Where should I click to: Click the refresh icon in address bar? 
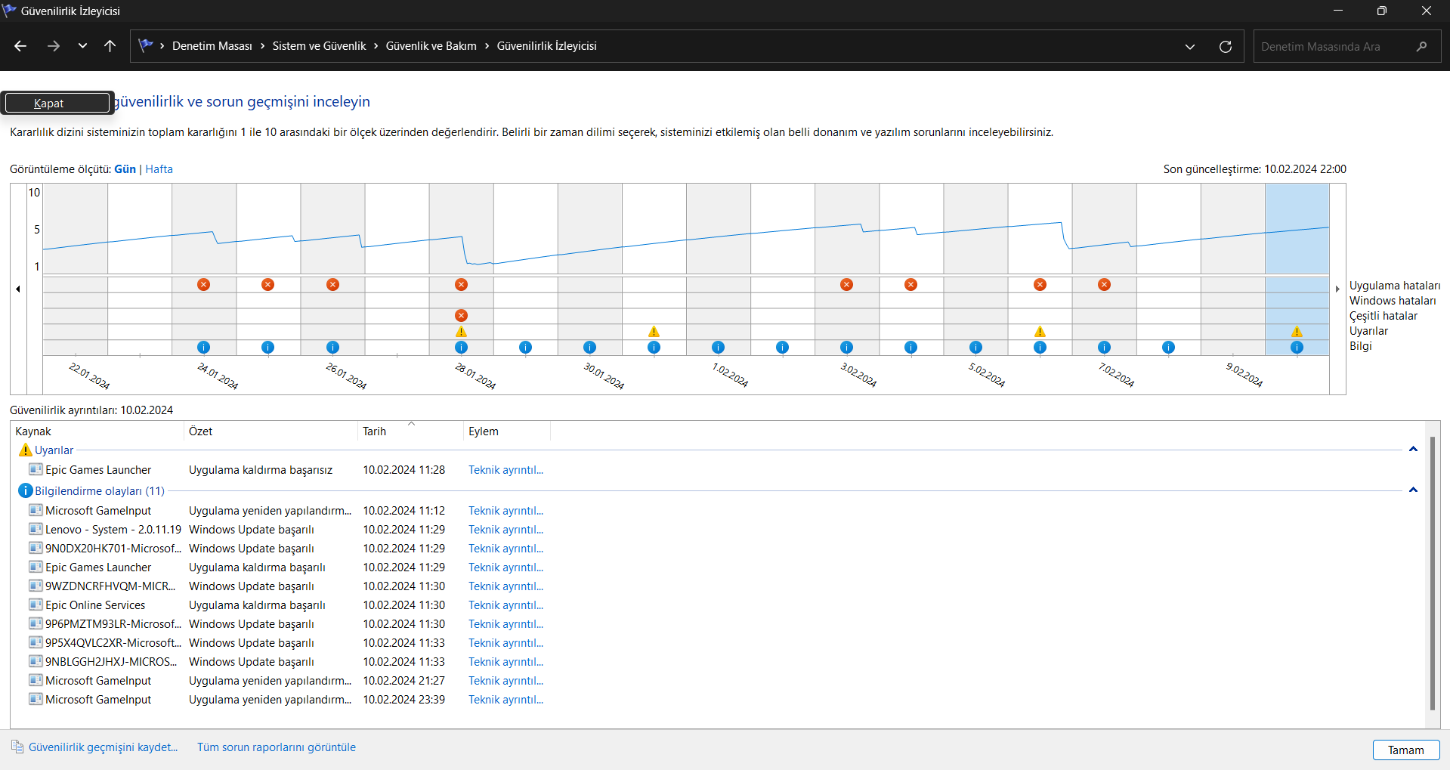point(1225,47)
